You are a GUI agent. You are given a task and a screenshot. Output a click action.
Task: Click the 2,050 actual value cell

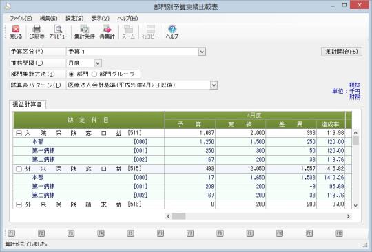240,169
